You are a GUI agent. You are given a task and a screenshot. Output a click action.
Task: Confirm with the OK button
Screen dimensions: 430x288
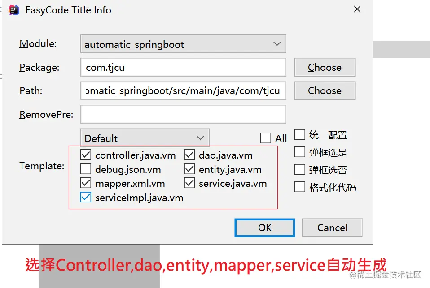265,228
